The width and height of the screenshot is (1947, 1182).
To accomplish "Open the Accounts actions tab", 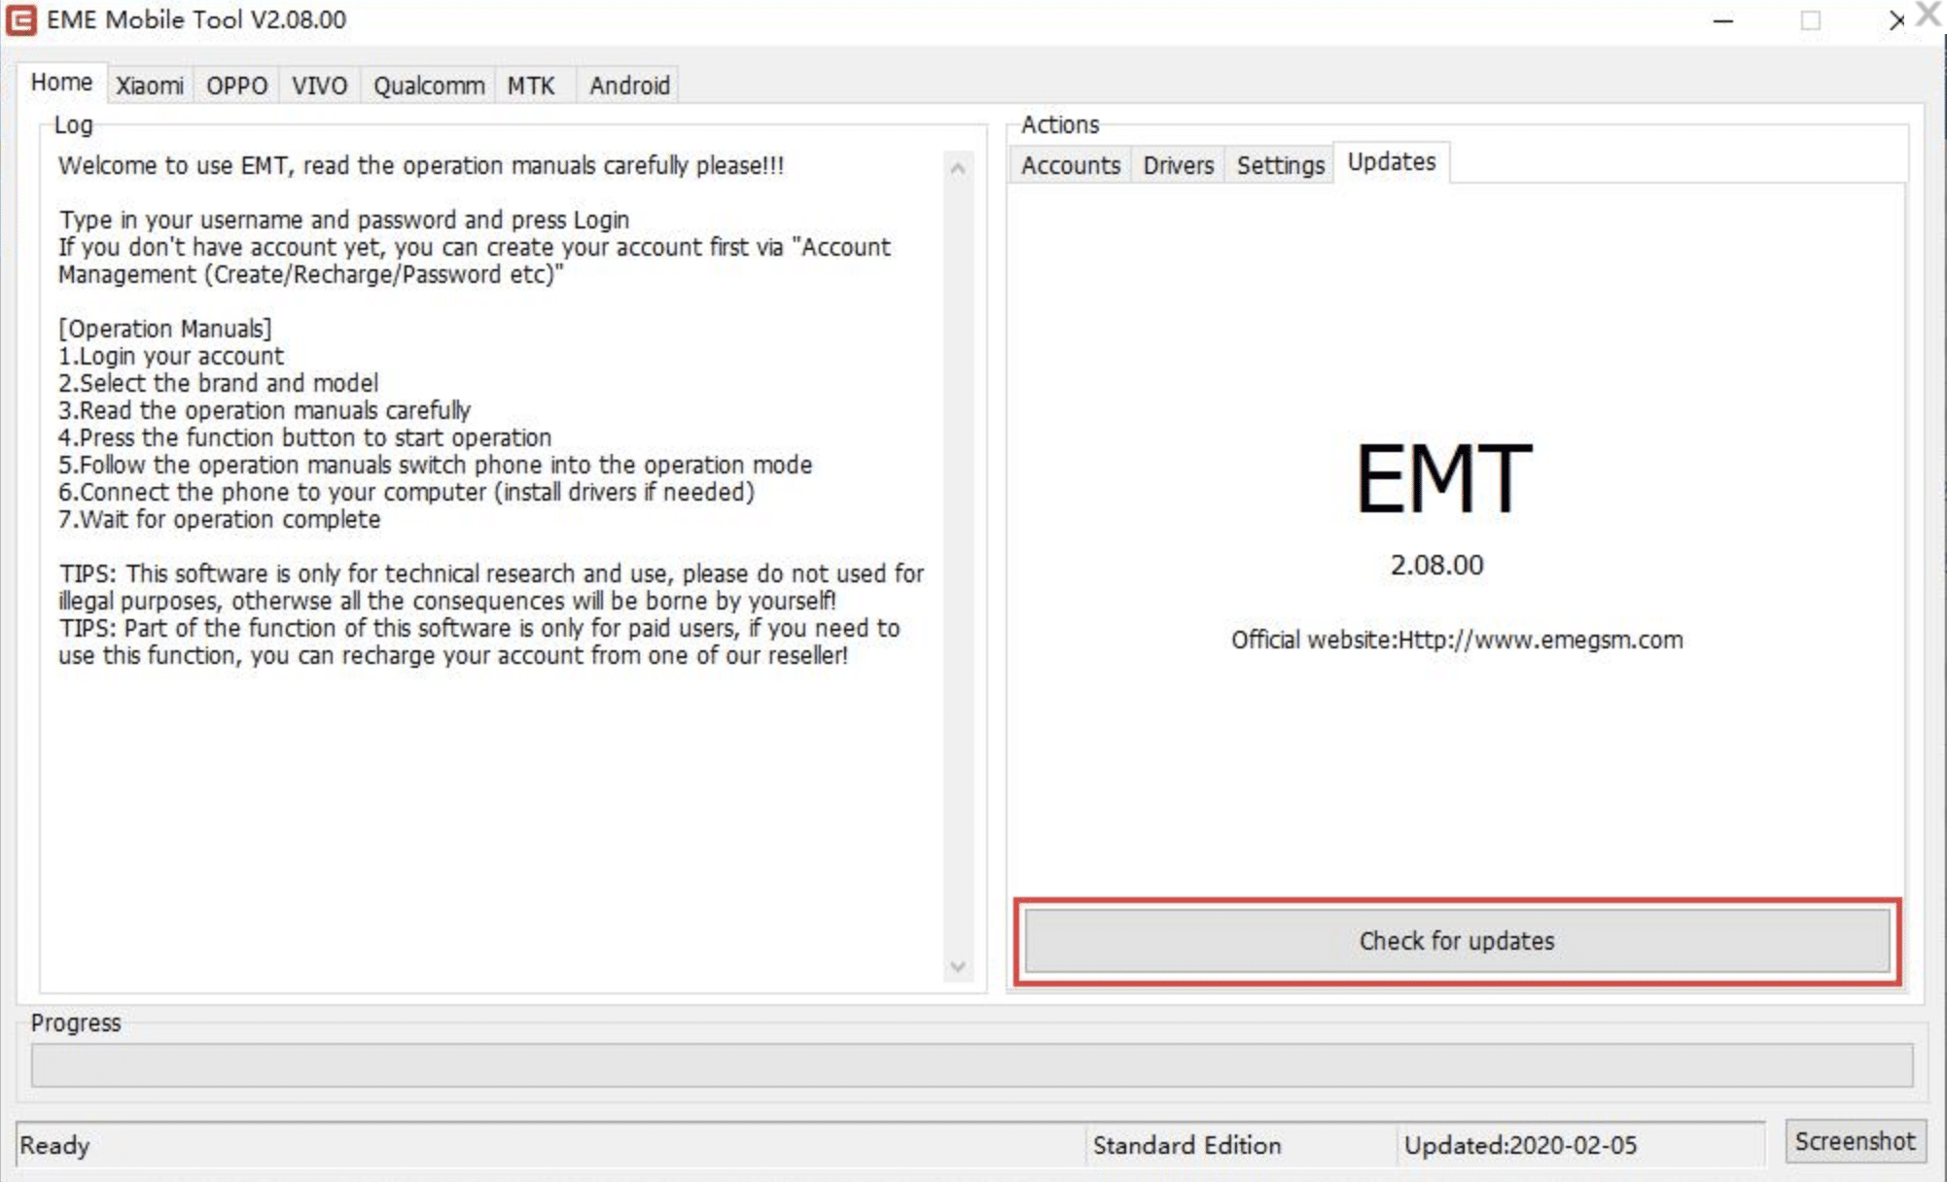I will (x=1070, y=165).
